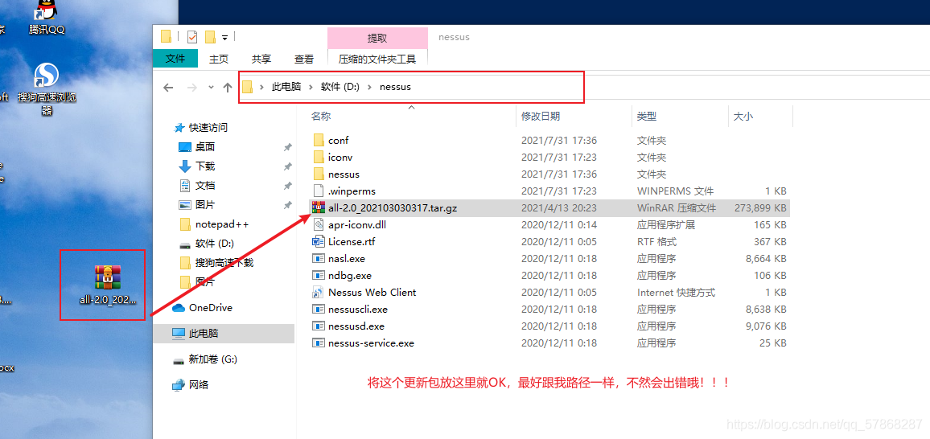Expand the chevron after 此电脑 in address bar
Screen dimensions: 930x439
(x=311, y=87)
